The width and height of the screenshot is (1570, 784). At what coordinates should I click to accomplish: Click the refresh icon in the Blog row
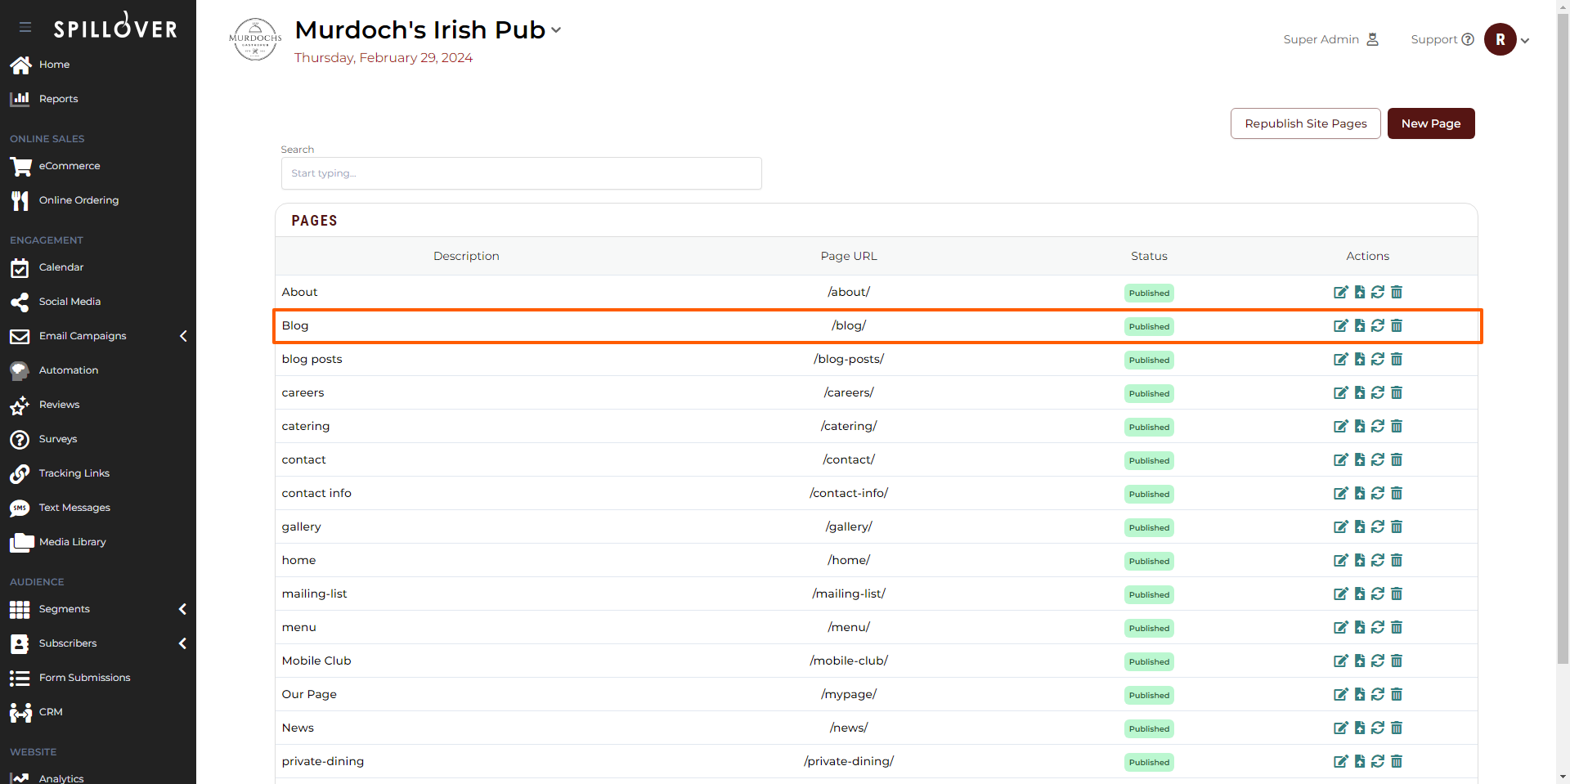coord(1378,325)
